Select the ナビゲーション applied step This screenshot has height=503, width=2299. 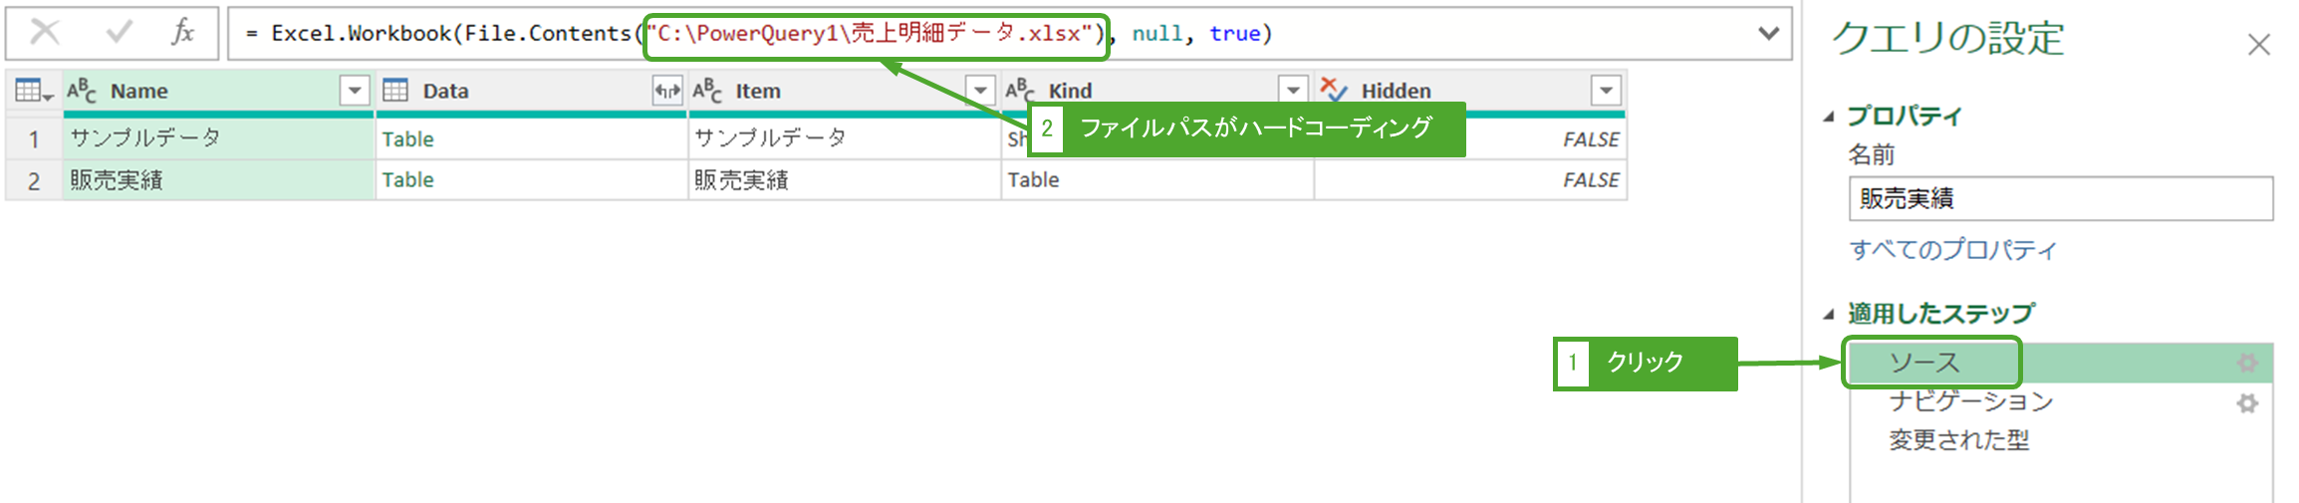(x=1970, y=401)
